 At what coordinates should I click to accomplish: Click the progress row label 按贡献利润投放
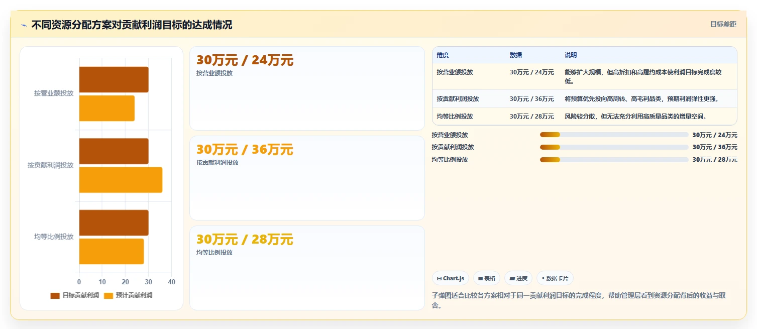(x=453, y=147)
